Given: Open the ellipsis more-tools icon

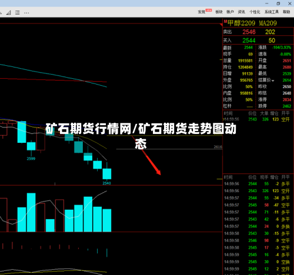Looking at the screenshot, I should (26, 13).
